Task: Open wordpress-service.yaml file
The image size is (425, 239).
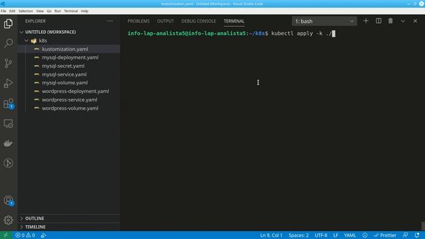Action: [x=69, y=100]
